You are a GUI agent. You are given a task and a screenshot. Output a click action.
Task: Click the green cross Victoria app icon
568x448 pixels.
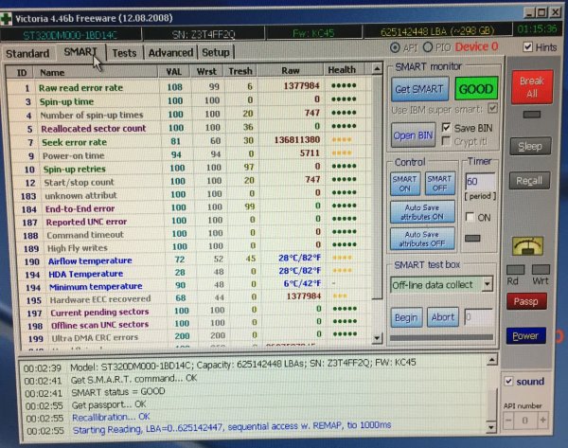[7, 19]
